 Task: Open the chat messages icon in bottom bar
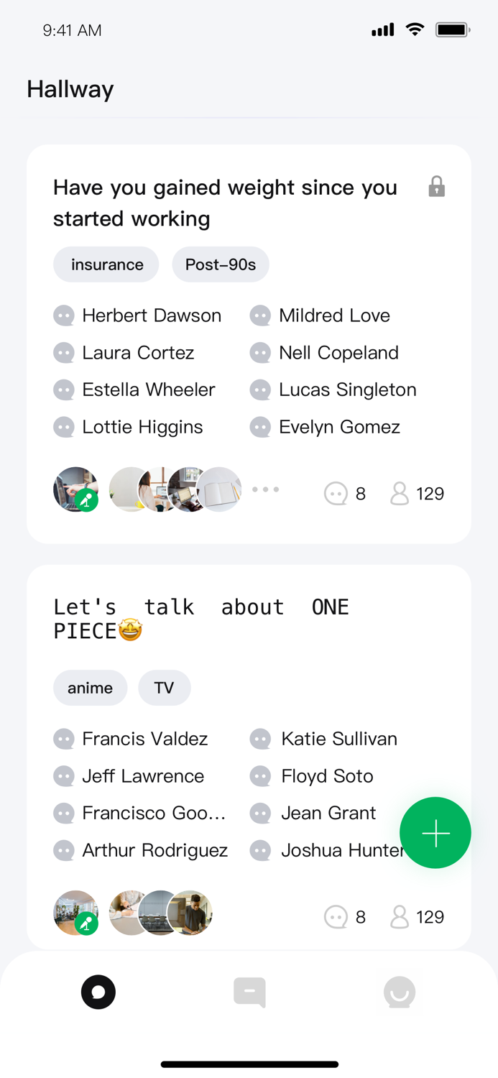[x=249, y=992]
